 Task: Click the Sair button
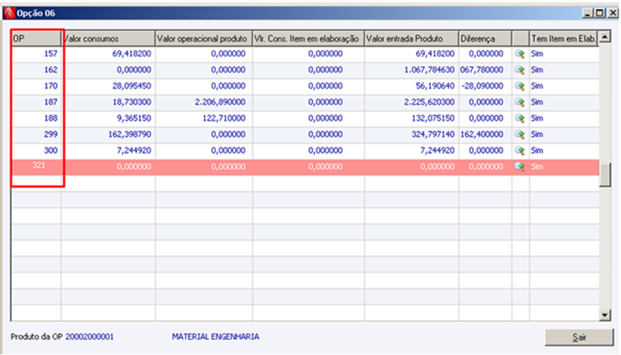point(579,337)
